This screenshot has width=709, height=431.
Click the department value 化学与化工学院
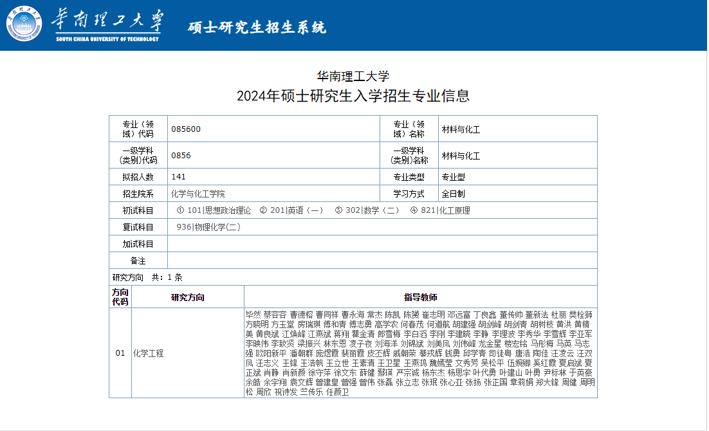point(198,194)
